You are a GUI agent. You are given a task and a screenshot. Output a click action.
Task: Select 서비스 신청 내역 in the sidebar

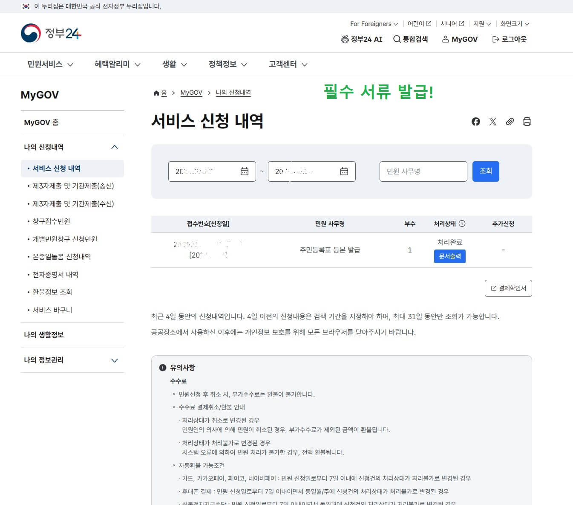pos(72,168)
